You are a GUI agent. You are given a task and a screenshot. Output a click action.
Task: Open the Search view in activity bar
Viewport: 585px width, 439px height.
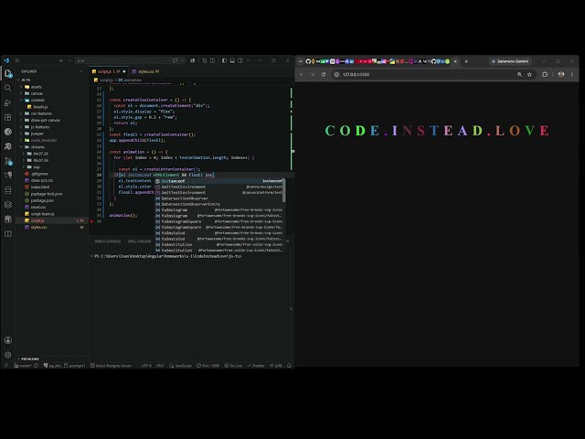coord(8,88)
